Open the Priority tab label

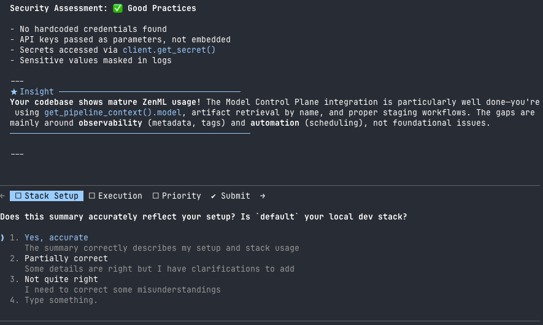(182, 196)
